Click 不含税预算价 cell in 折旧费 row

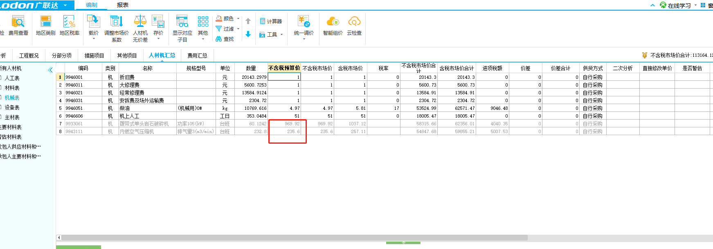284,77
